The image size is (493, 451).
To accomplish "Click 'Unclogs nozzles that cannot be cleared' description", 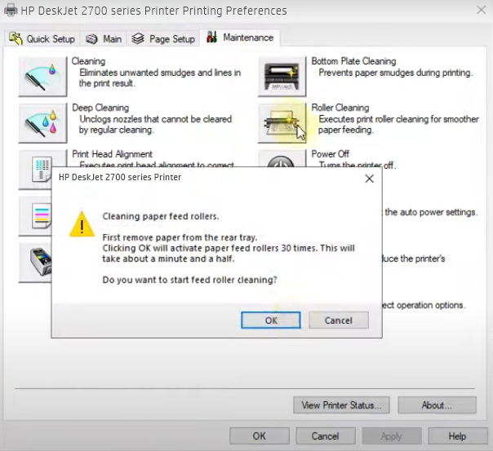I will (156, 119).
